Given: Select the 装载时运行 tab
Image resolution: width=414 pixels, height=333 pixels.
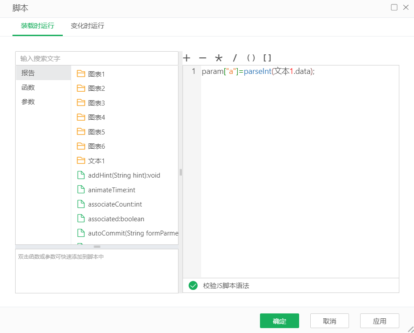Looking at the screenshot, I should pos(37,26).
